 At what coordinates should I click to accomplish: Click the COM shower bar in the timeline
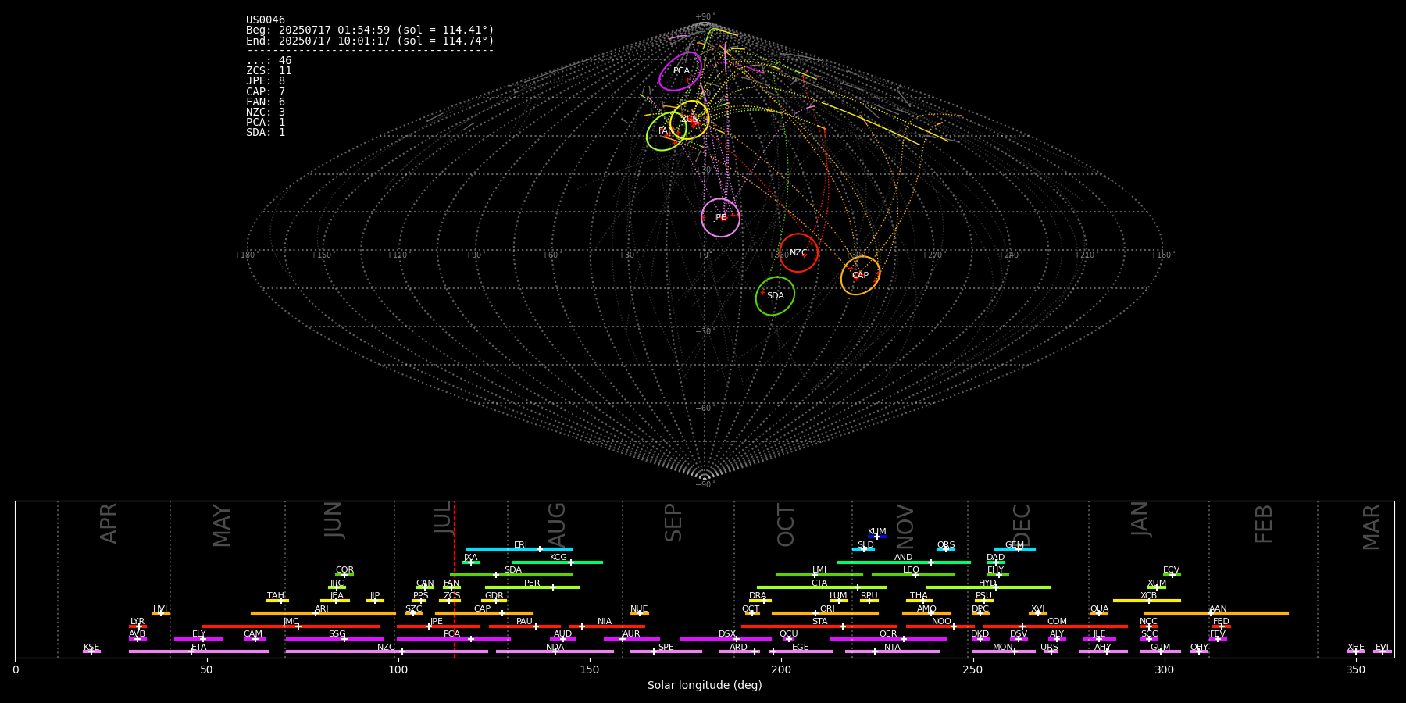[x=1055, y=626]
